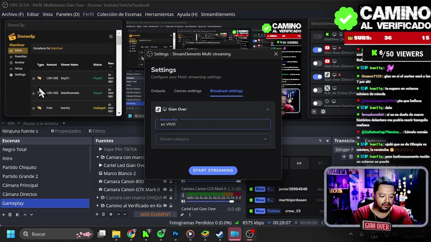This screenshot has height=242, width=431.
Task: Open the Stream category dropdown
Action: (x=213, y=139)
